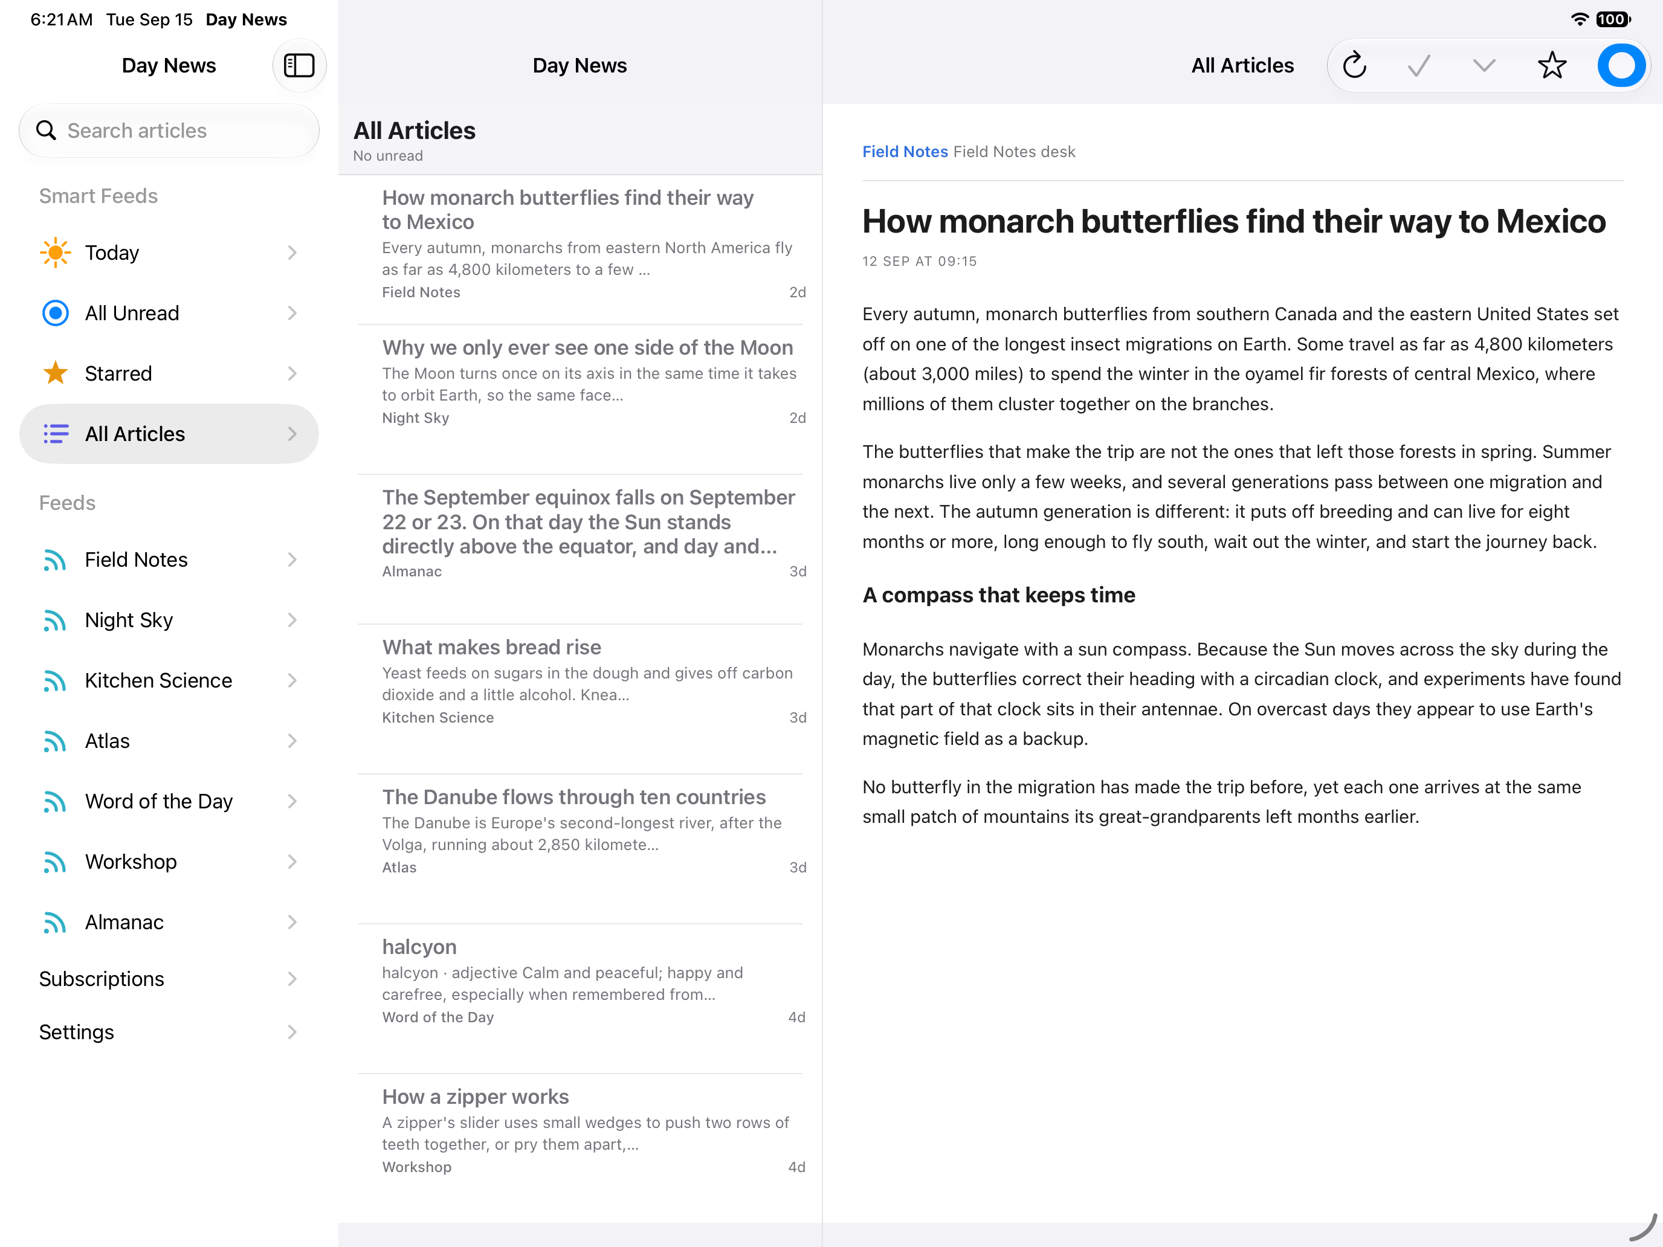Viewport: 1663px width, 1247px height.
Task: Select the Almanac feed label
Action: (124, 923)
